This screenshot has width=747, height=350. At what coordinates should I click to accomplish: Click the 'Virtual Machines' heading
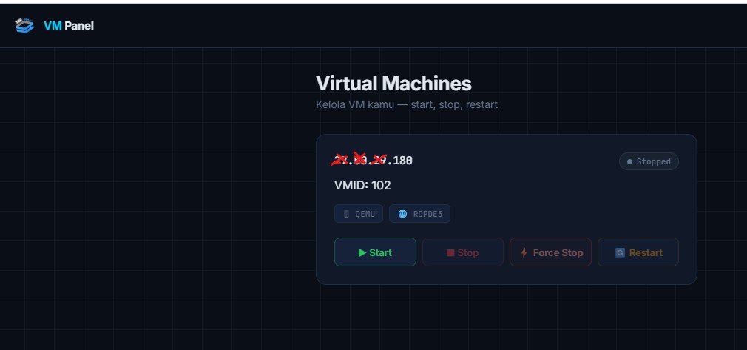pyautogui.click(x=393, y=84)
